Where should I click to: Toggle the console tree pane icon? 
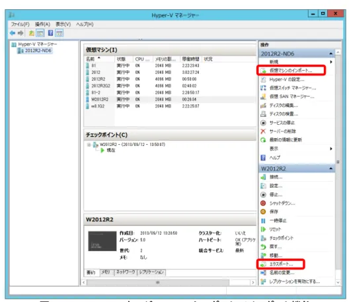coord(40,33)
